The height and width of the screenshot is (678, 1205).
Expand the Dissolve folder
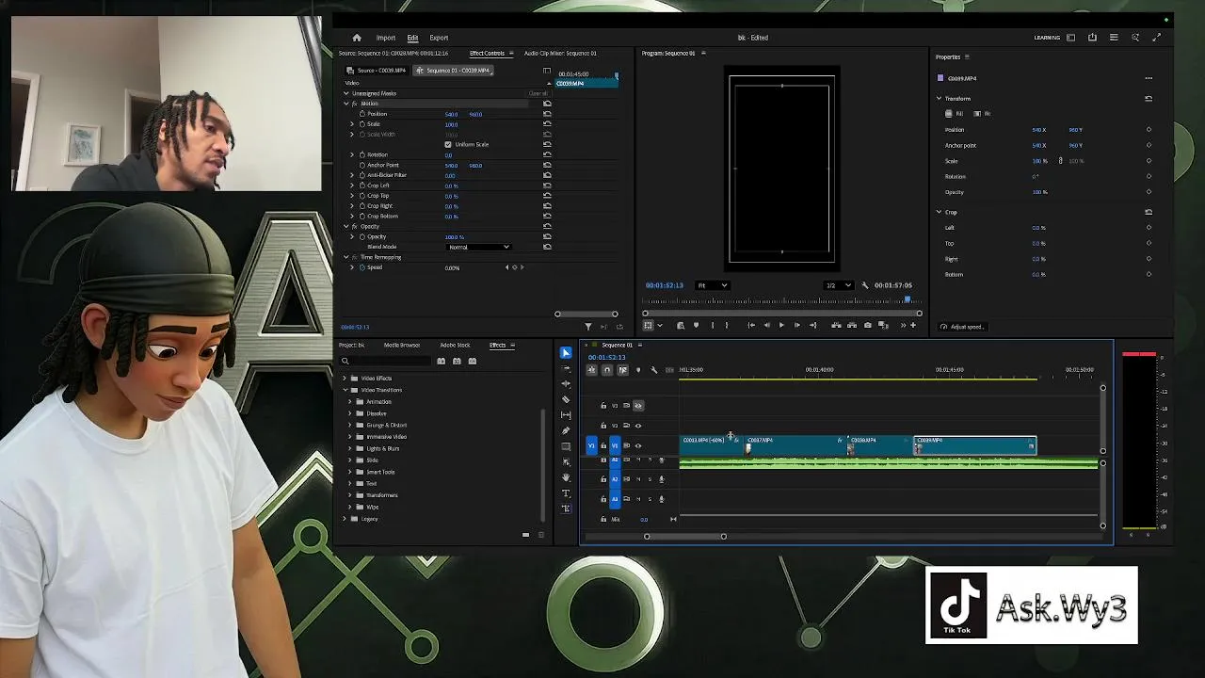(x=350, y=413)
